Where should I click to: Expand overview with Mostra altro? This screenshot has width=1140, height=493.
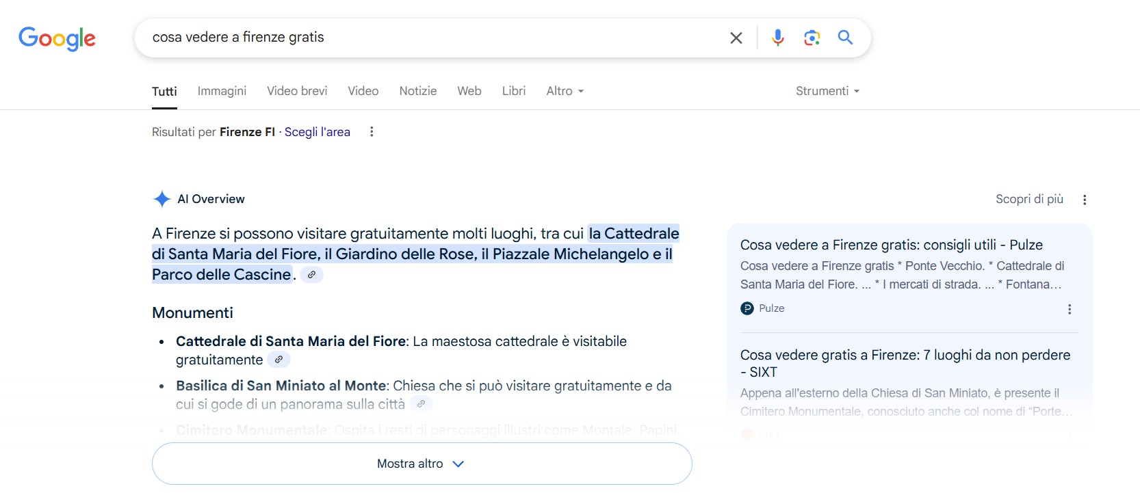(x=422, y=464)
